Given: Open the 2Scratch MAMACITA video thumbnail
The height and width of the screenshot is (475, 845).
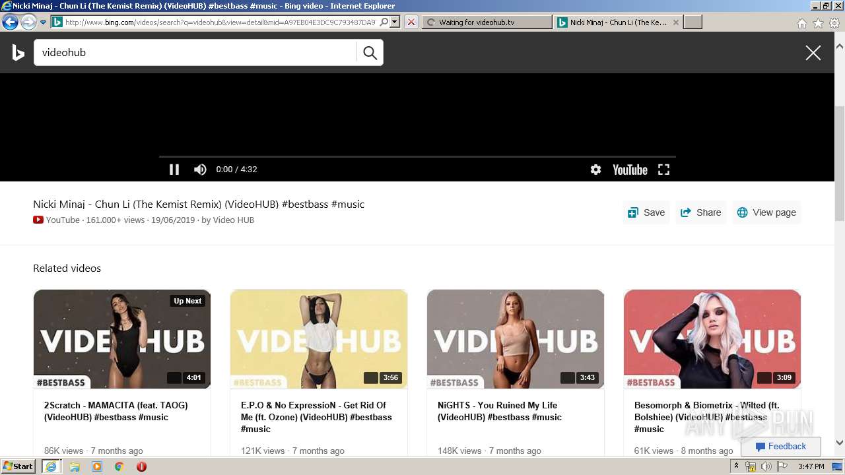Looking at the screenshot, I should (122, 339).
